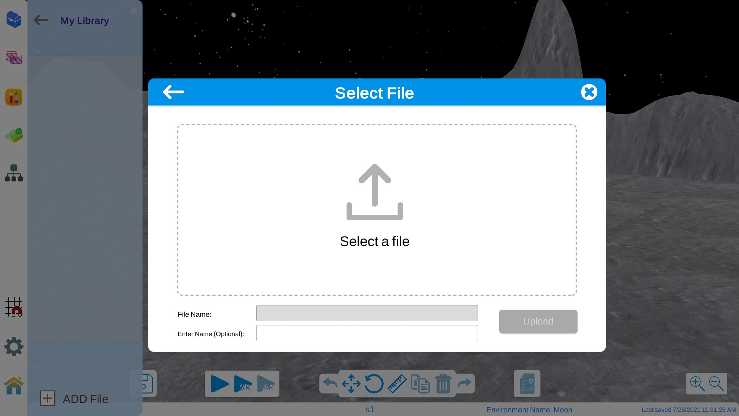This screenshot has height=416, width=739.
Task: Click the trash delete icon
Action: click(443, 384)
